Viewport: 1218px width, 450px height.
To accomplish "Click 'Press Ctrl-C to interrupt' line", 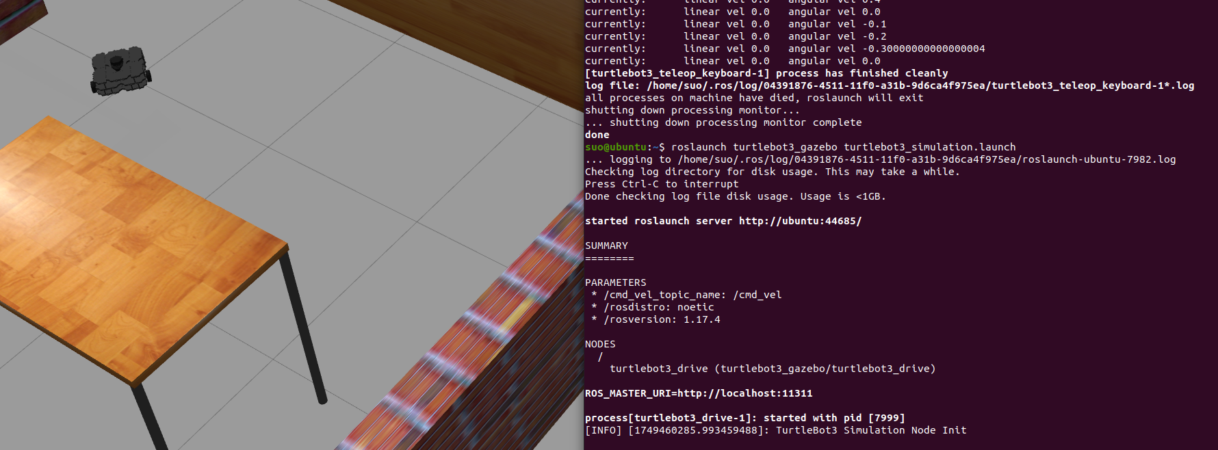I will coord(662,184).
